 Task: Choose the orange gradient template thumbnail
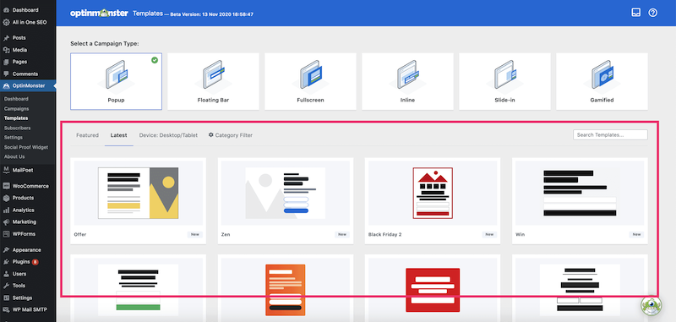pos(286,290)
